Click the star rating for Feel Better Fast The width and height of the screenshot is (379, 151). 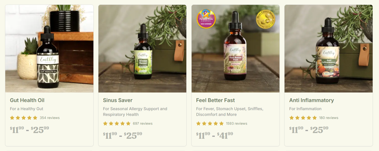click(x=210, y=123)
